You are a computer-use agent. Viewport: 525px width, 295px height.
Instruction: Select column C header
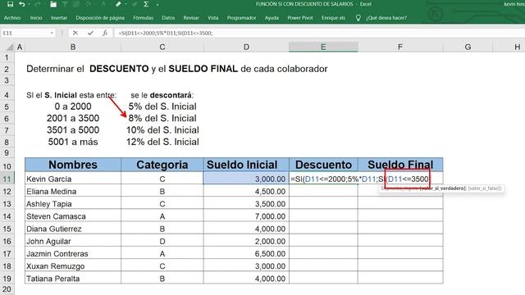(x=162, y=48)
